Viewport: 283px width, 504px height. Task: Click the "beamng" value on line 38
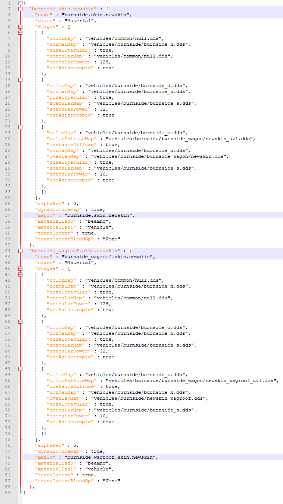(98, 221)
